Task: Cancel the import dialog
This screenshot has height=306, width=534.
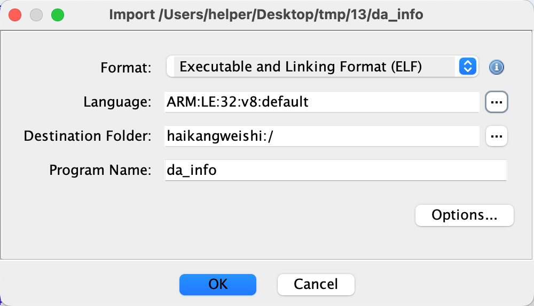Action: 316,285
